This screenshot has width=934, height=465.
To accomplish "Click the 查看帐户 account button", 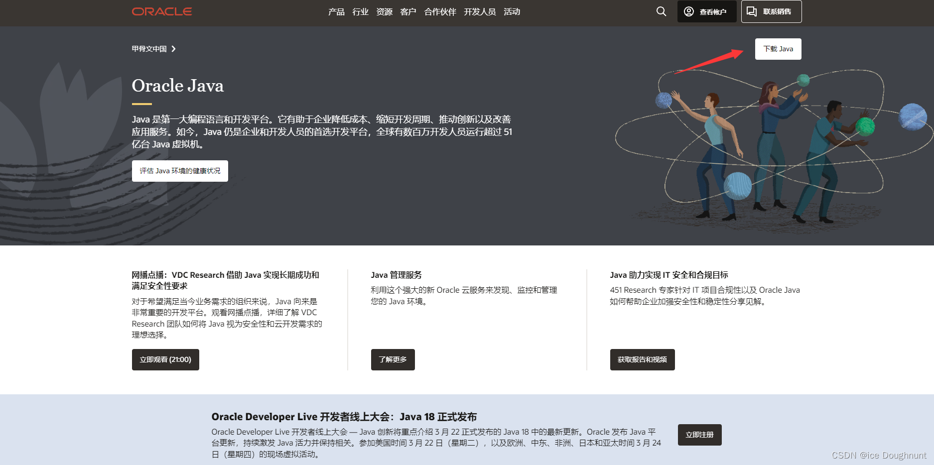I will [x=707, y=11].
